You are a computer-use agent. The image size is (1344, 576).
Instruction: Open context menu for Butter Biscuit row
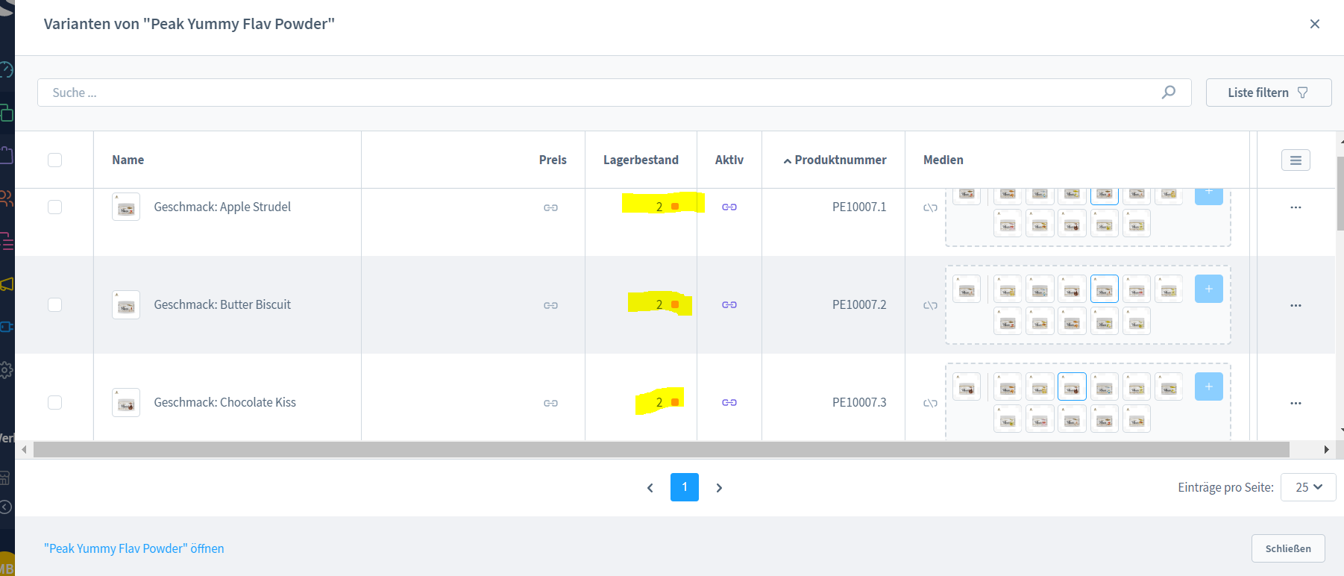(x=1296, y=305)
